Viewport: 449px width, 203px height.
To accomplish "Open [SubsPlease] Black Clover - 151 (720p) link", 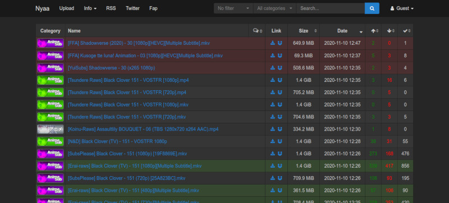I will (x=127, y=178).
